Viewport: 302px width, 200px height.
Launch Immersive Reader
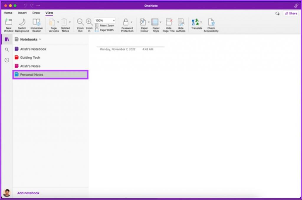coord(36,25)
